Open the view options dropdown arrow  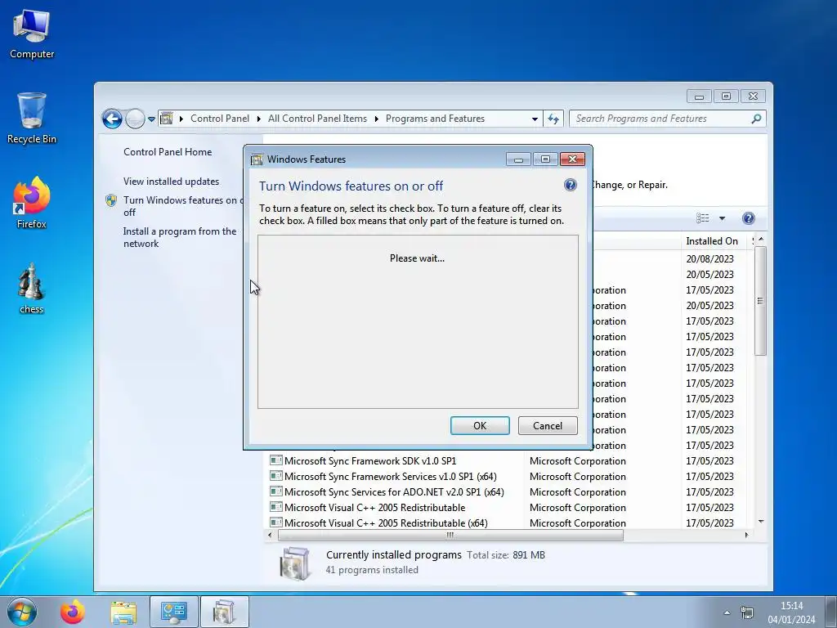[723, 218]
